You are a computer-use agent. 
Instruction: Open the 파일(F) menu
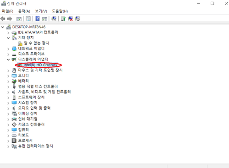[7, 11]
